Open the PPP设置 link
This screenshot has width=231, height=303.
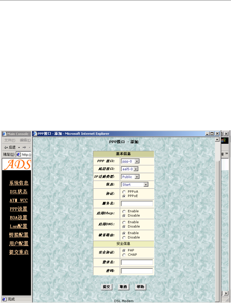[x=18, y=209]
